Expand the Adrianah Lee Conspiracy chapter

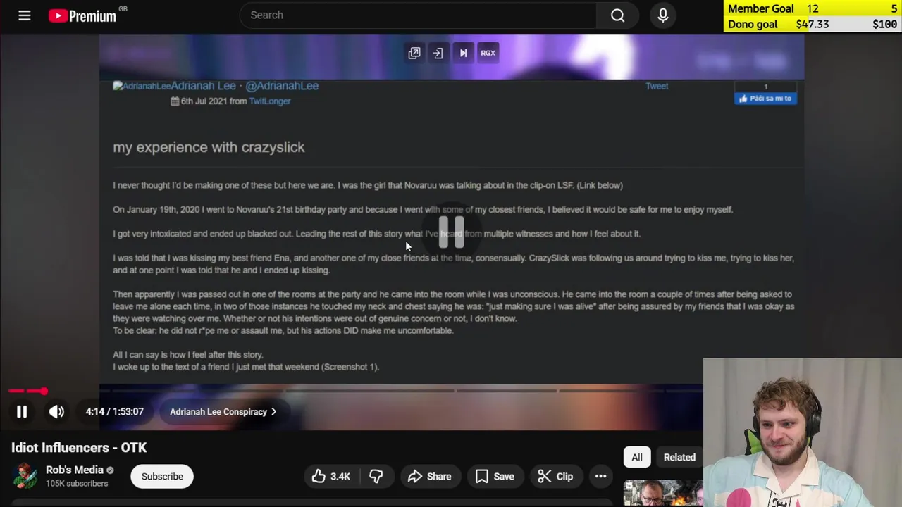[x=223, y=412]
